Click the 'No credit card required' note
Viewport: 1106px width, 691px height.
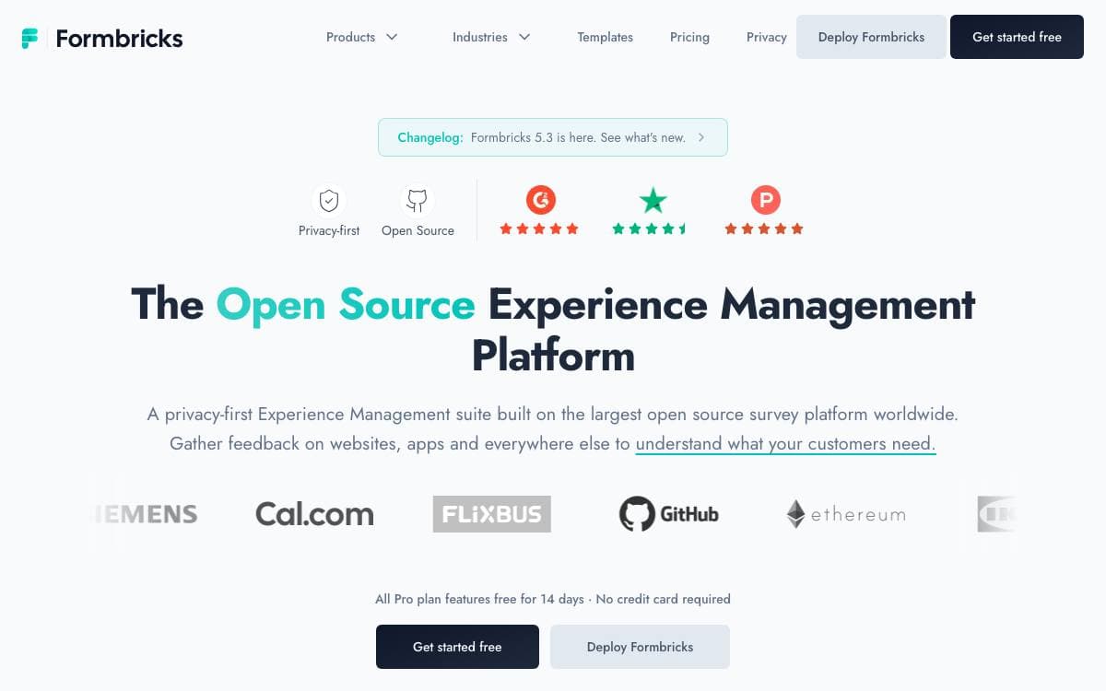coord(664,599)
